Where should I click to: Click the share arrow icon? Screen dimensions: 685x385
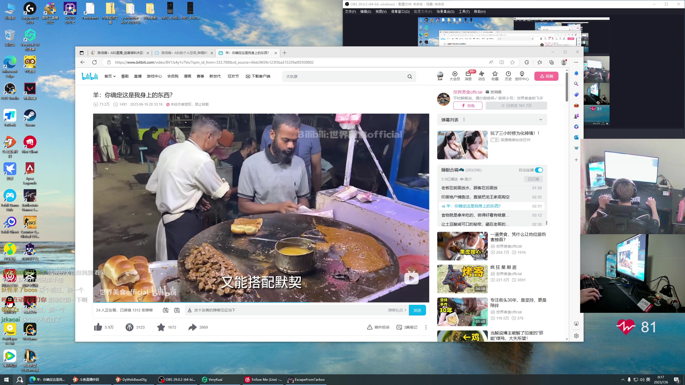192,327
